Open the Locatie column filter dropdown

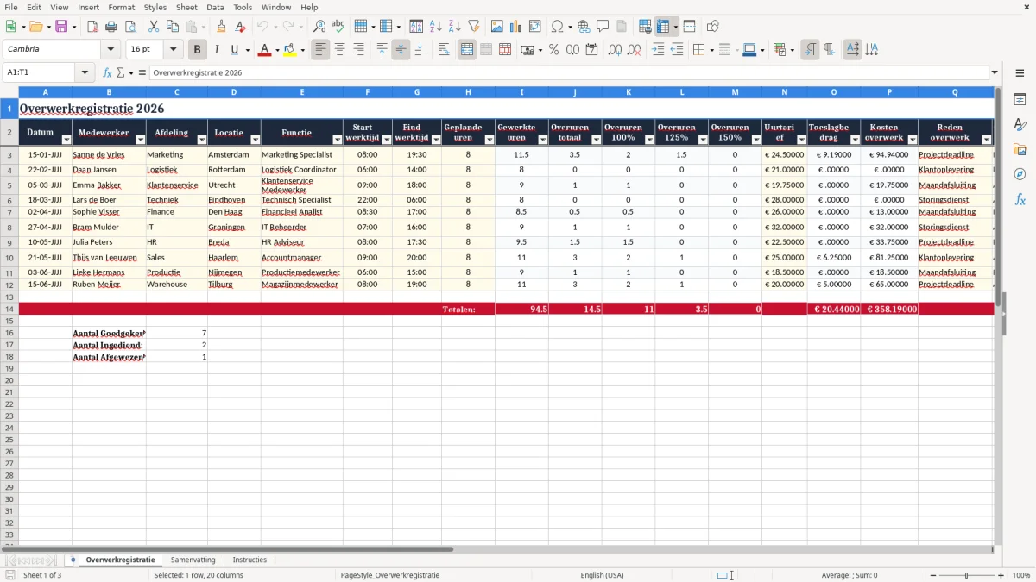(255, 140)
